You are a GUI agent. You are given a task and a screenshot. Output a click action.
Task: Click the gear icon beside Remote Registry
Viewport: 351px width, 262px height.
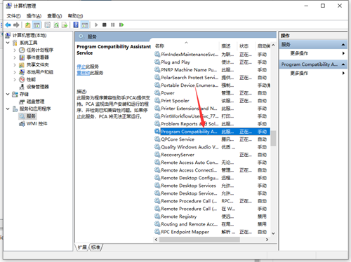click(x=157, y=216)
